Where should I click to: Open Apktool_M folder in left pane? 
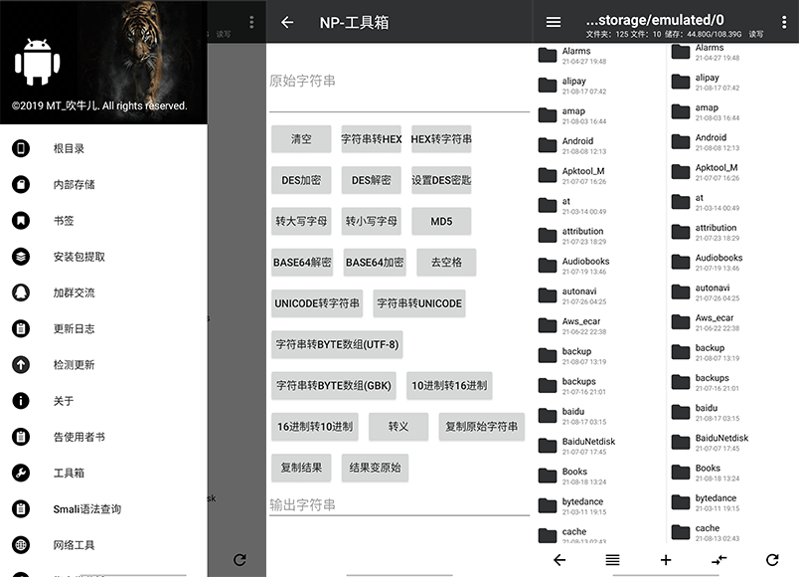(598, 175)
